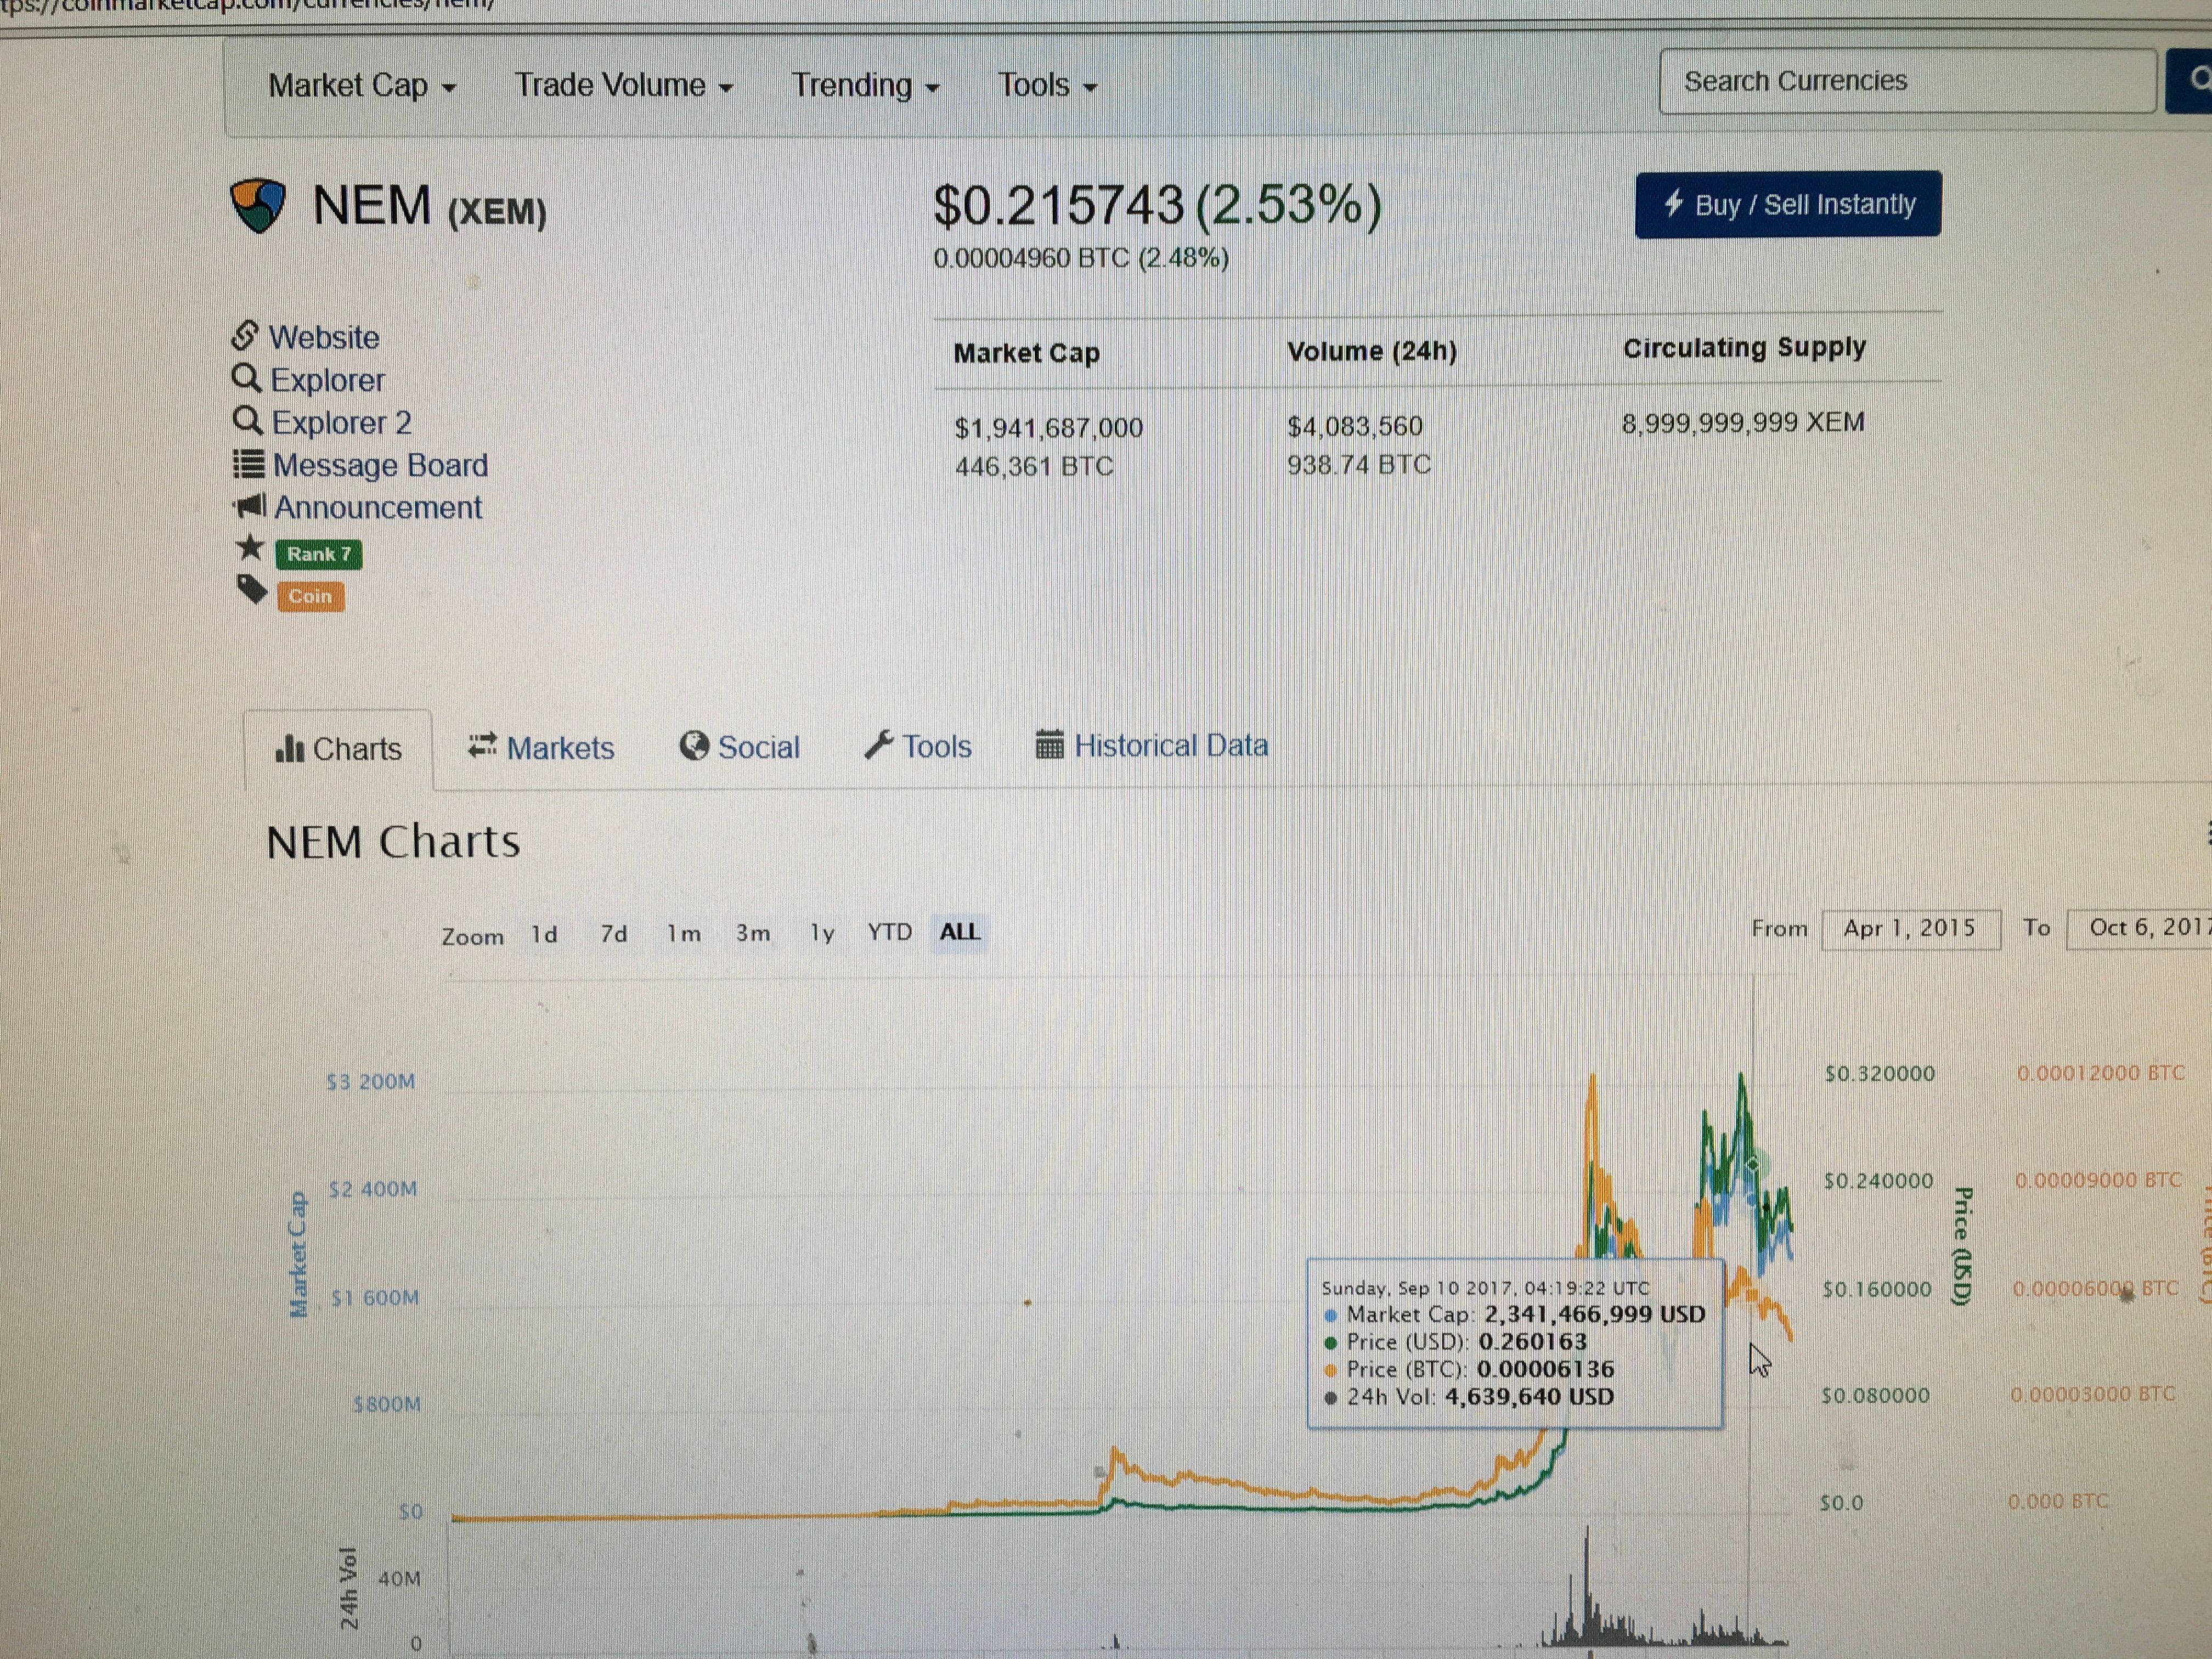Open the Historical Data tab
Image resolution: width=2212 pixels, height=1659 pixels.
click(x=1152, y=745)
